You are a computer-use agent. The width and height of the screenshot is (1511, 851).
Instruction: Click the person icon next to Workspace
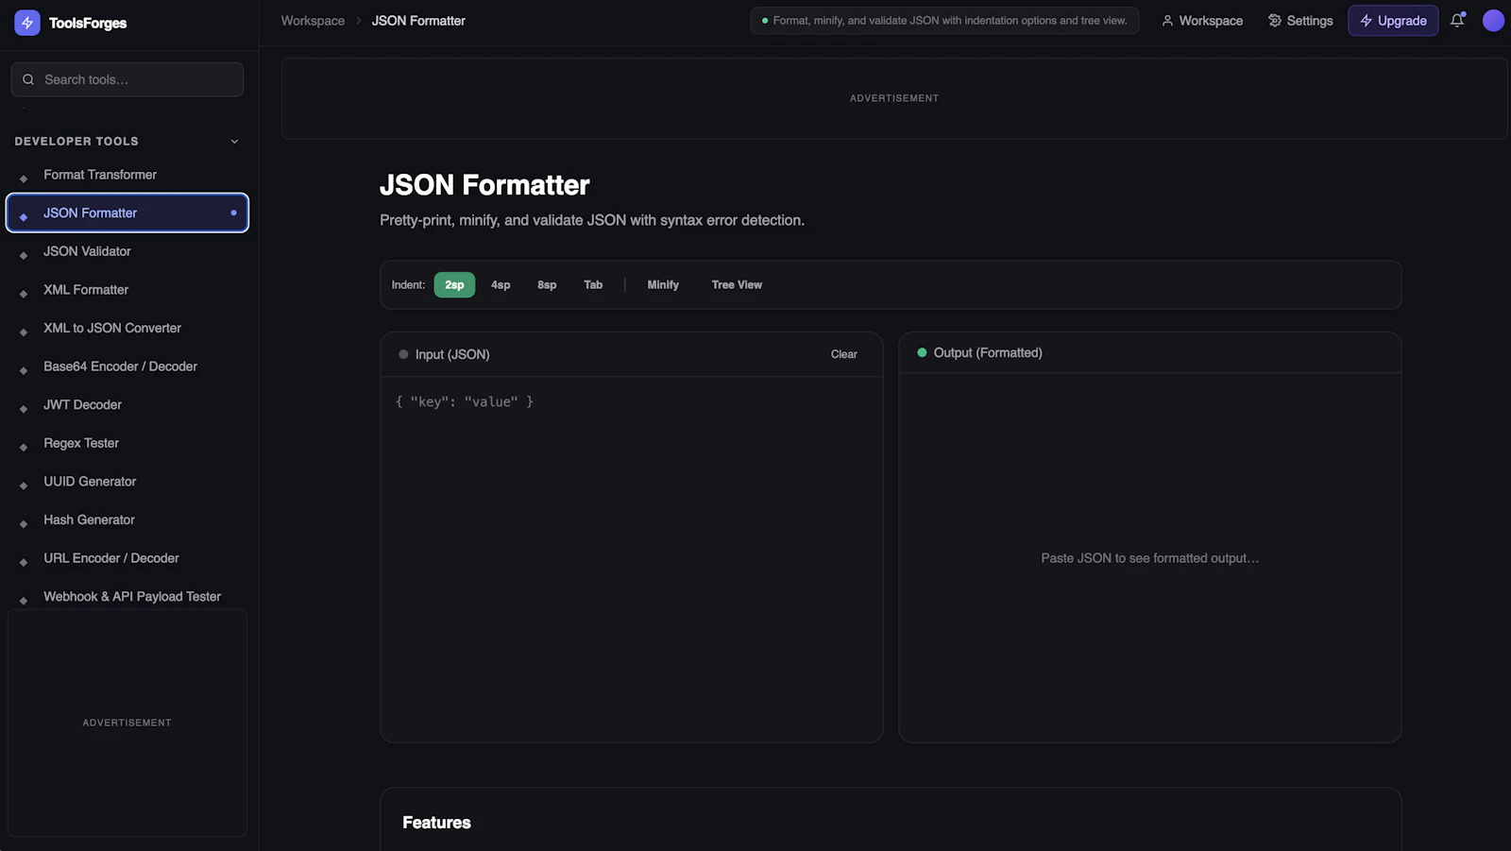click(1167, 21)
